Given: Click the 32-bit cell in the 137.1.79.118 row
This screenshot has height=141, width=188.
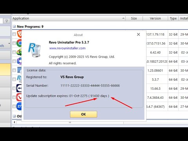Looking at the screenshot, I should (173, 34).
